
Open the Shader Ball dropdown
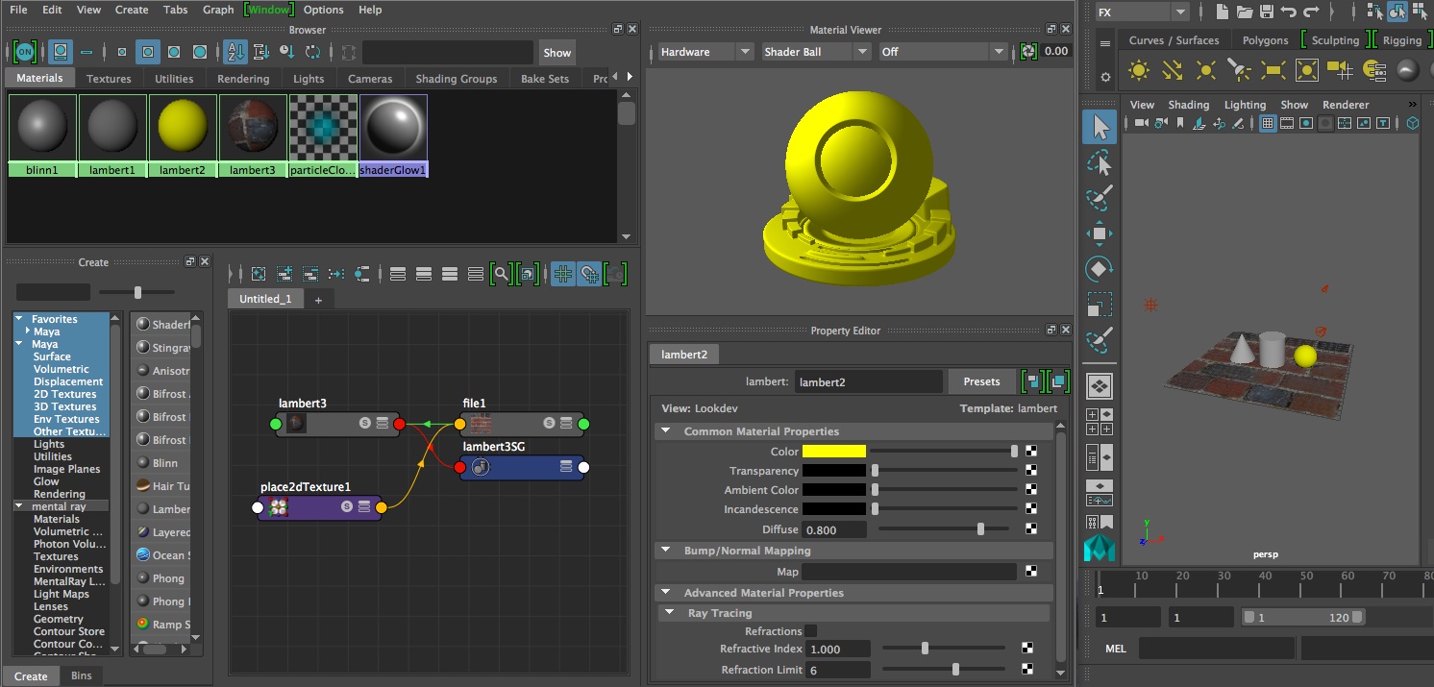815,52
